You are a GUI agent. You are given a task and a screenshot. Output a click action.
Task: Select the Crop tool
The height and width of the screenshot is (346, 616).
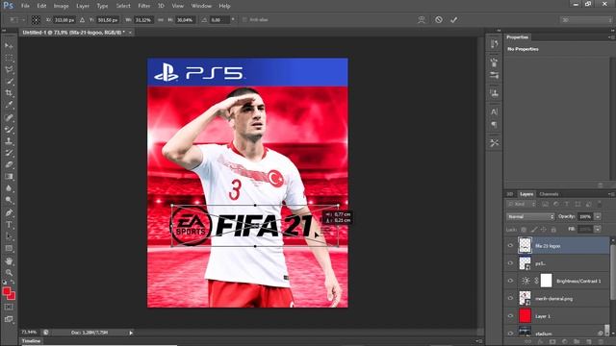pos(9,93)
